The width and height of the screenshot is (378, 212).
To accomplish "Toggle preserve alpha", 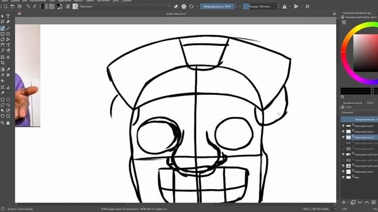I will coord(184,6).
